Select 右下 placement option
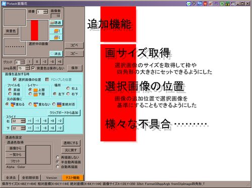This screenshot has height=188, width=252. click(68, 94)
